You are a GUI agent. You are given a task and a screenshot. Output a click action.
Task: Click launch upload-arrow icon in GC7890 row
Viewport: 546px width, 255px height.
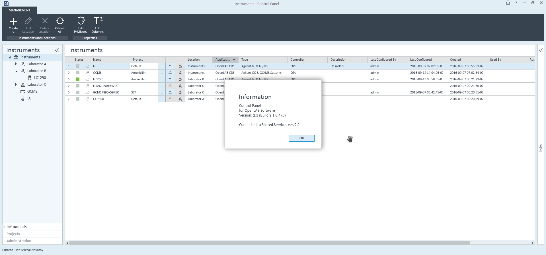[170, 99]
